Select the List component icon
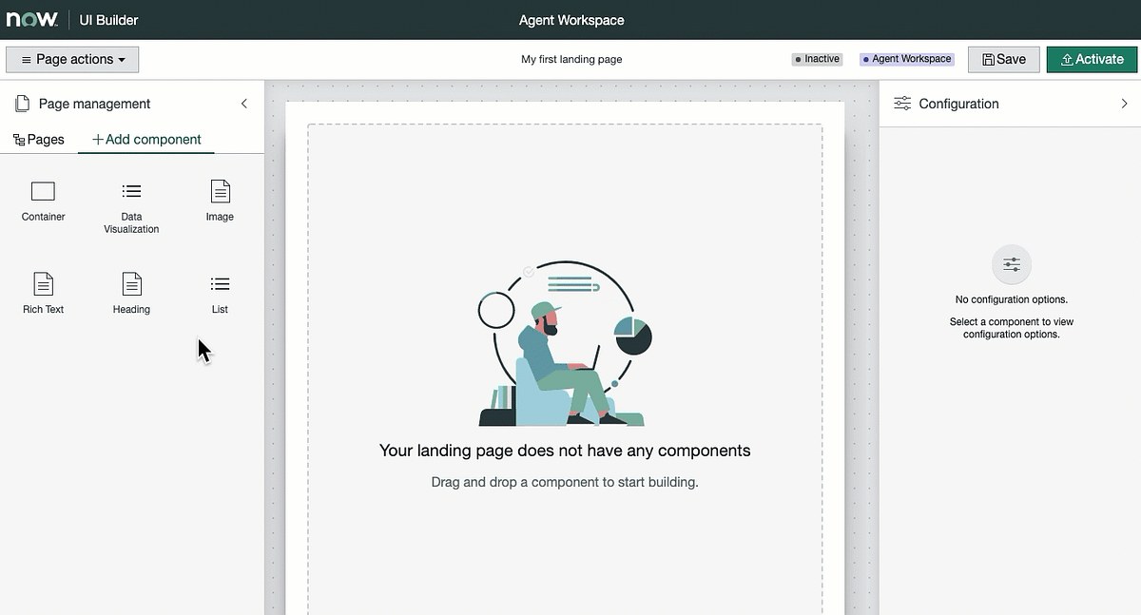Screen dimensions: 1141x615 [x=220, y=282]
